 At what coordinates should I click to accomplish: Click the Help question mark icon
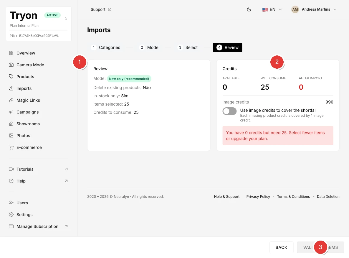[11, 181]
